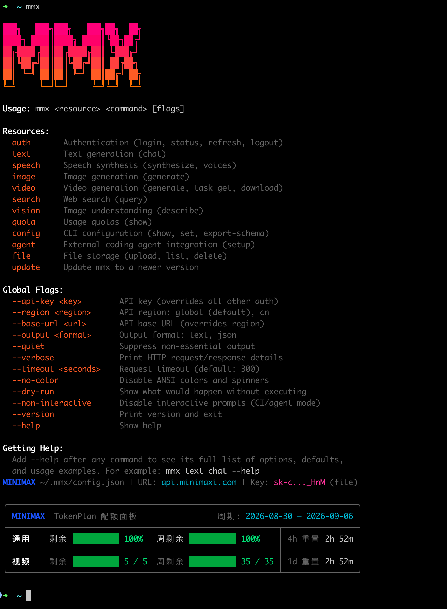Viewport: 447px width, 609px height.
Task: Click the '35 / 35' weekly video value
Action: tap(257, 562)
